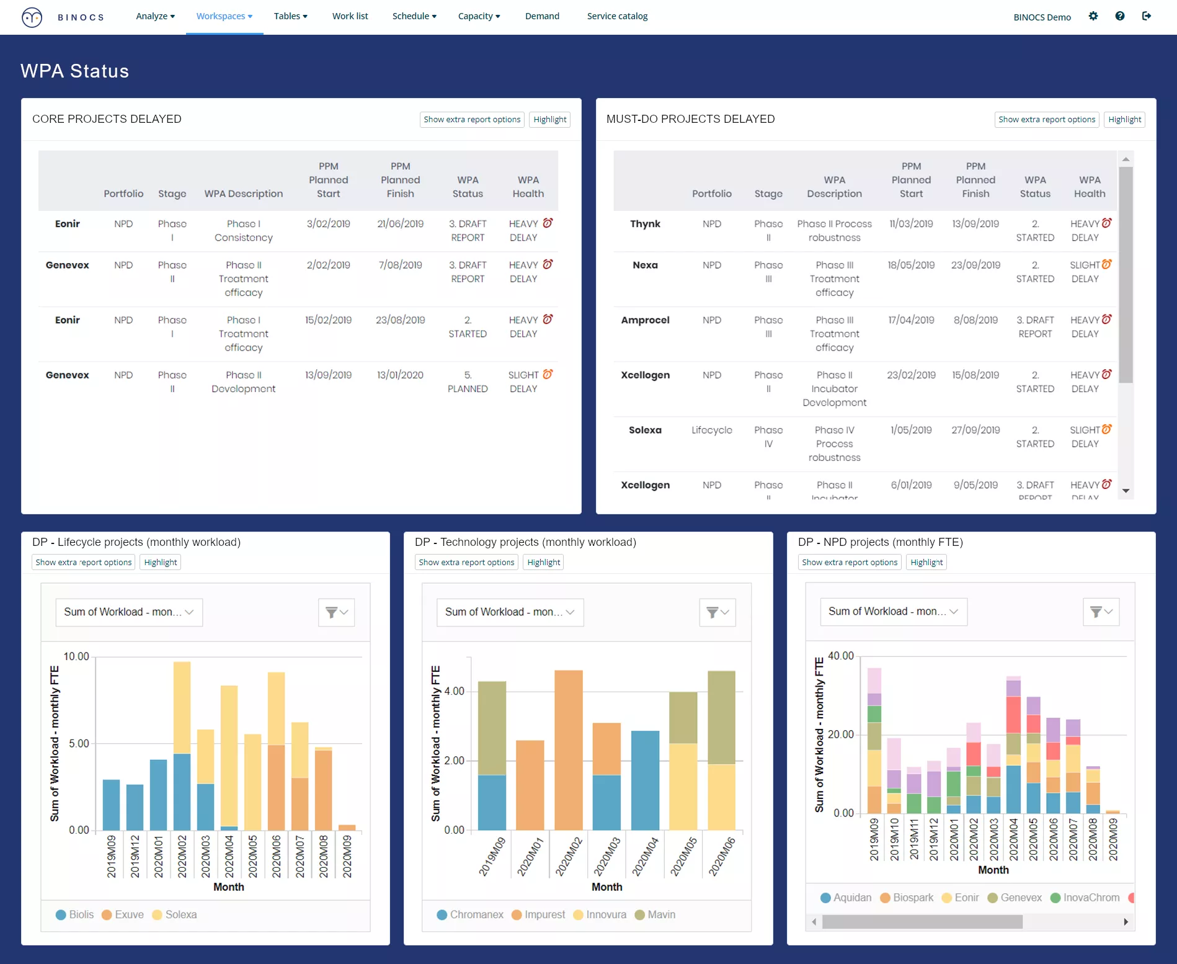Go to Service catalog

(617, 16)
